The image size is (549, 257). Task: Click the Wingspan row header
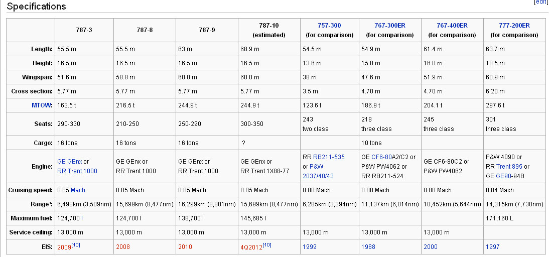click(x=31, y=77)
